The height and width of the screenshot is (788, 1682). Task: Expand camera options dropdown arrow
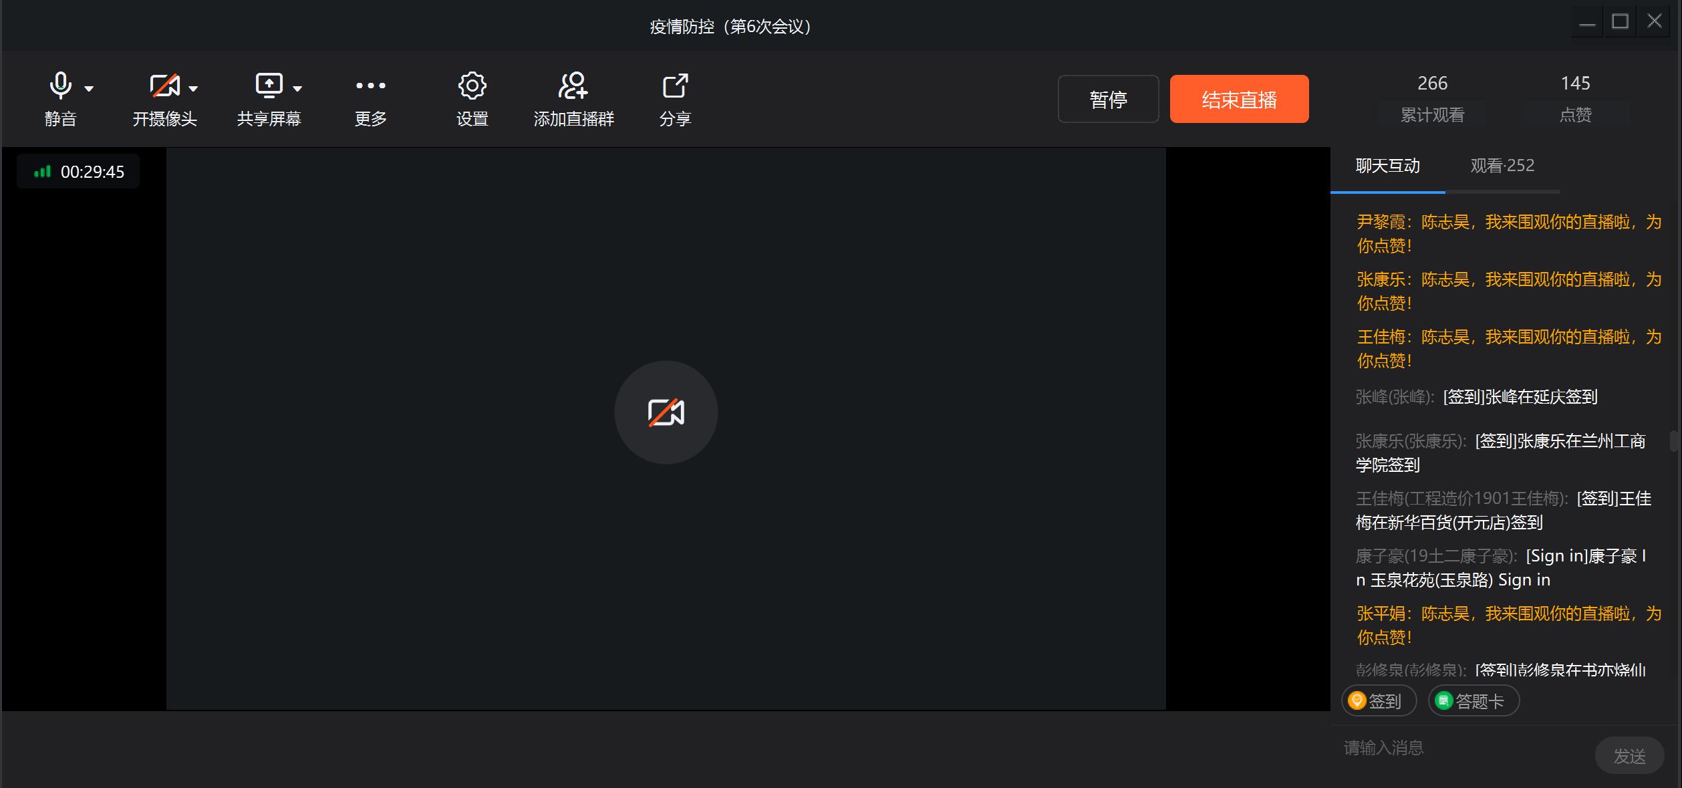coord(193,88)
